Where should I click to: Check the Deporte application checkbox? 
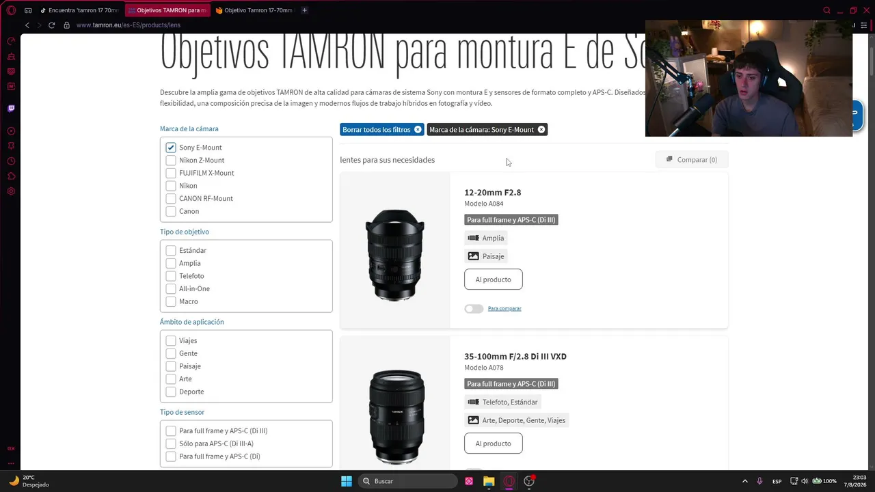pyautogui.click(x=171, y=392)
